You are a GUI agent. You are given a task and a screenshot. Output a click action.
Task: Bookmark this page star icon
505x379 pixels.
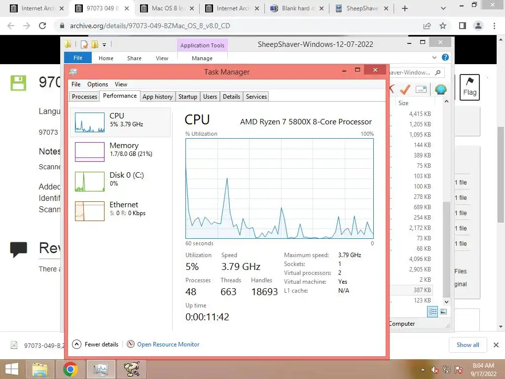pyautogui.click(x=443, y=26)
